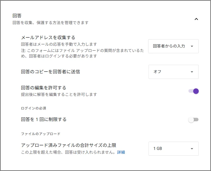The height and width of the screenshot is (171, 211).
Task: Click the 回答を1回に制限する label text
Action: click(44, 120)
